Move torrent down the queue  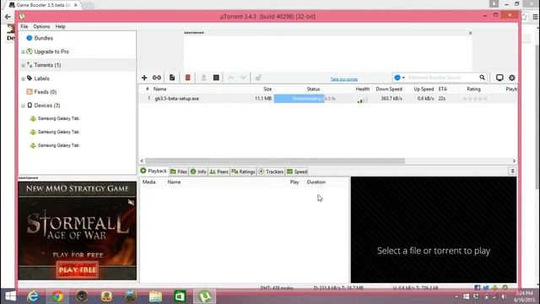click(x=243, y=78)
